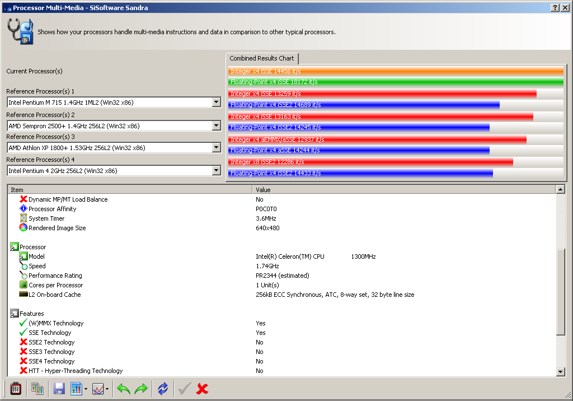
Task: Click the value 640x480
Action: click(267, 228)
